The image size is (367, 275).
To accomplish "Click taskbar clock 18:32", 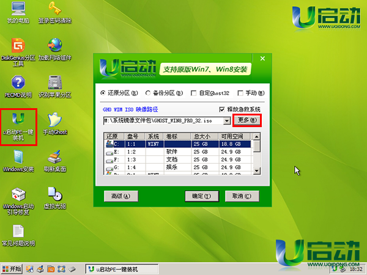I will [x=356, y=269].
